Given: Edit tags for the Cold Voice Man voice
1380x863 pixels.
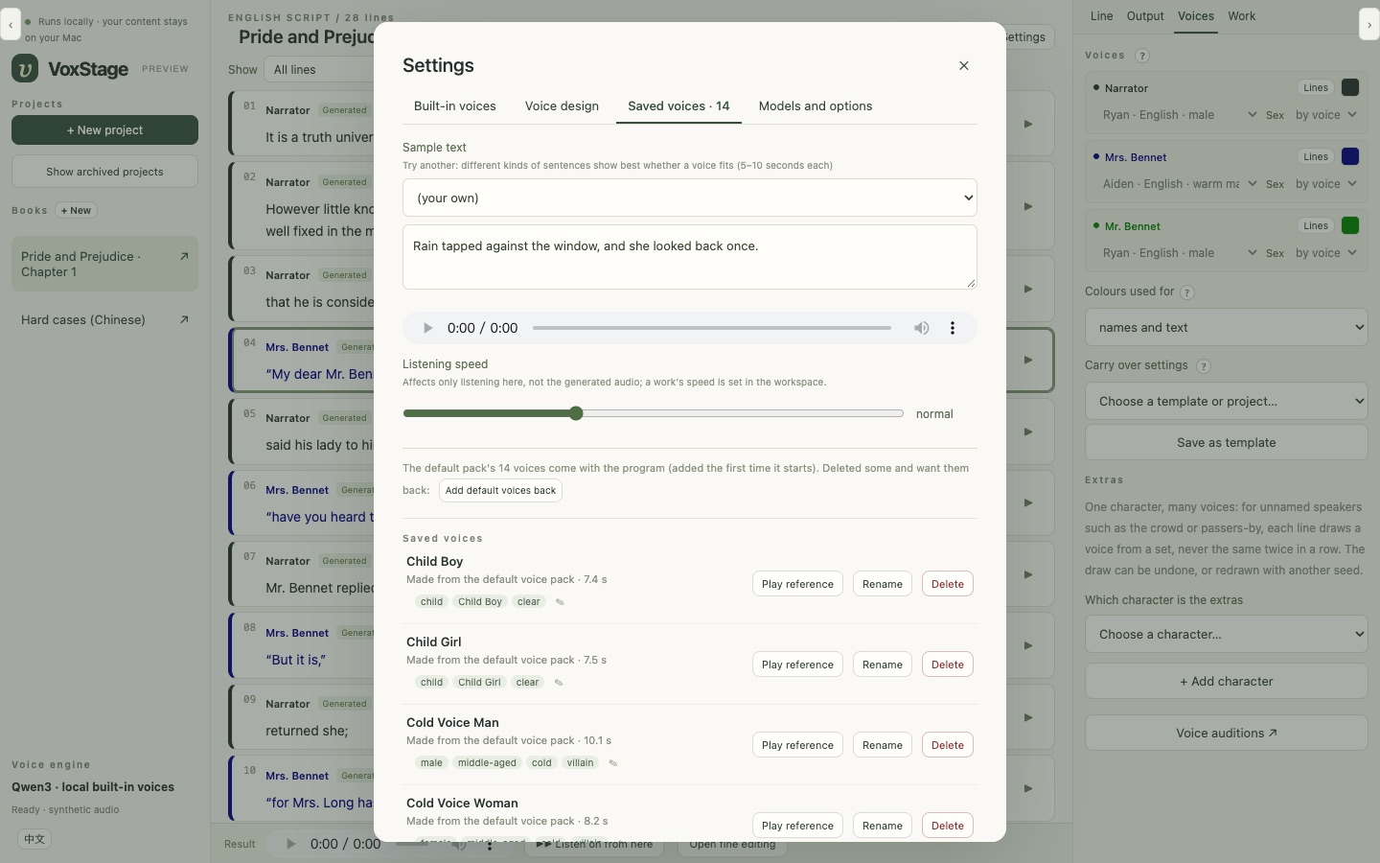Looking at the screenshot, I should point(613,763).
